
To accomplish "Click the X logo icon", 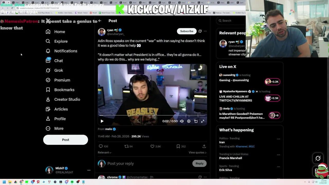I will 48,21.
